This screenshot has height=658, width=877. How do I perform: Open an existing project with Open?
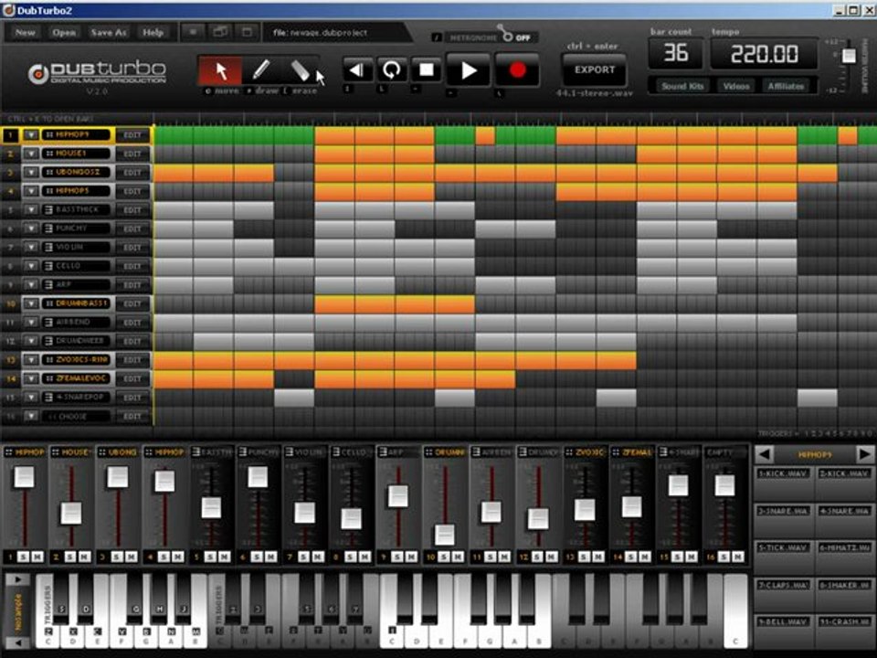tap(64, 33)
